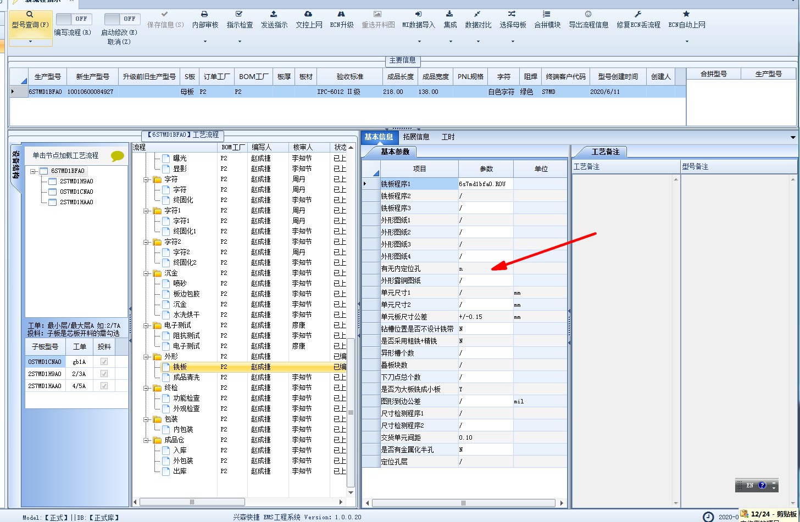This screenshot has width=800, height=522.
Task: Click the document icon of 曝光 row
Action: 166,158
